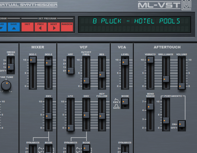The width and height of the screenshot is (197, 153).
Task: Click the AFTERTOUCH section title
Action: point(167,47)
